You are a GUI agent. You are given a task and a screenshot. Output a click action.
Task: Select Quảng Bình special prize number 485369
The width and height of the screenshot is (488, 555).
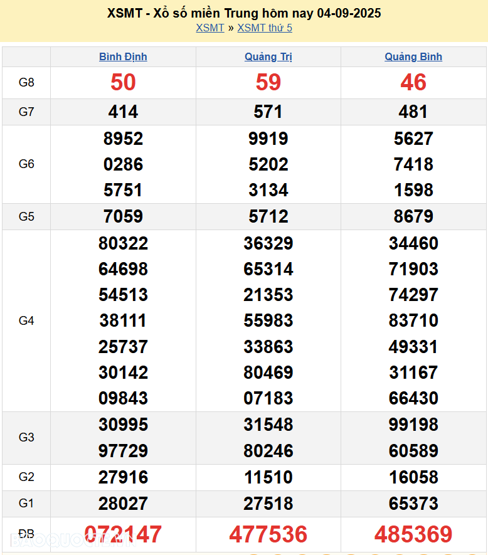click(413, 534)
